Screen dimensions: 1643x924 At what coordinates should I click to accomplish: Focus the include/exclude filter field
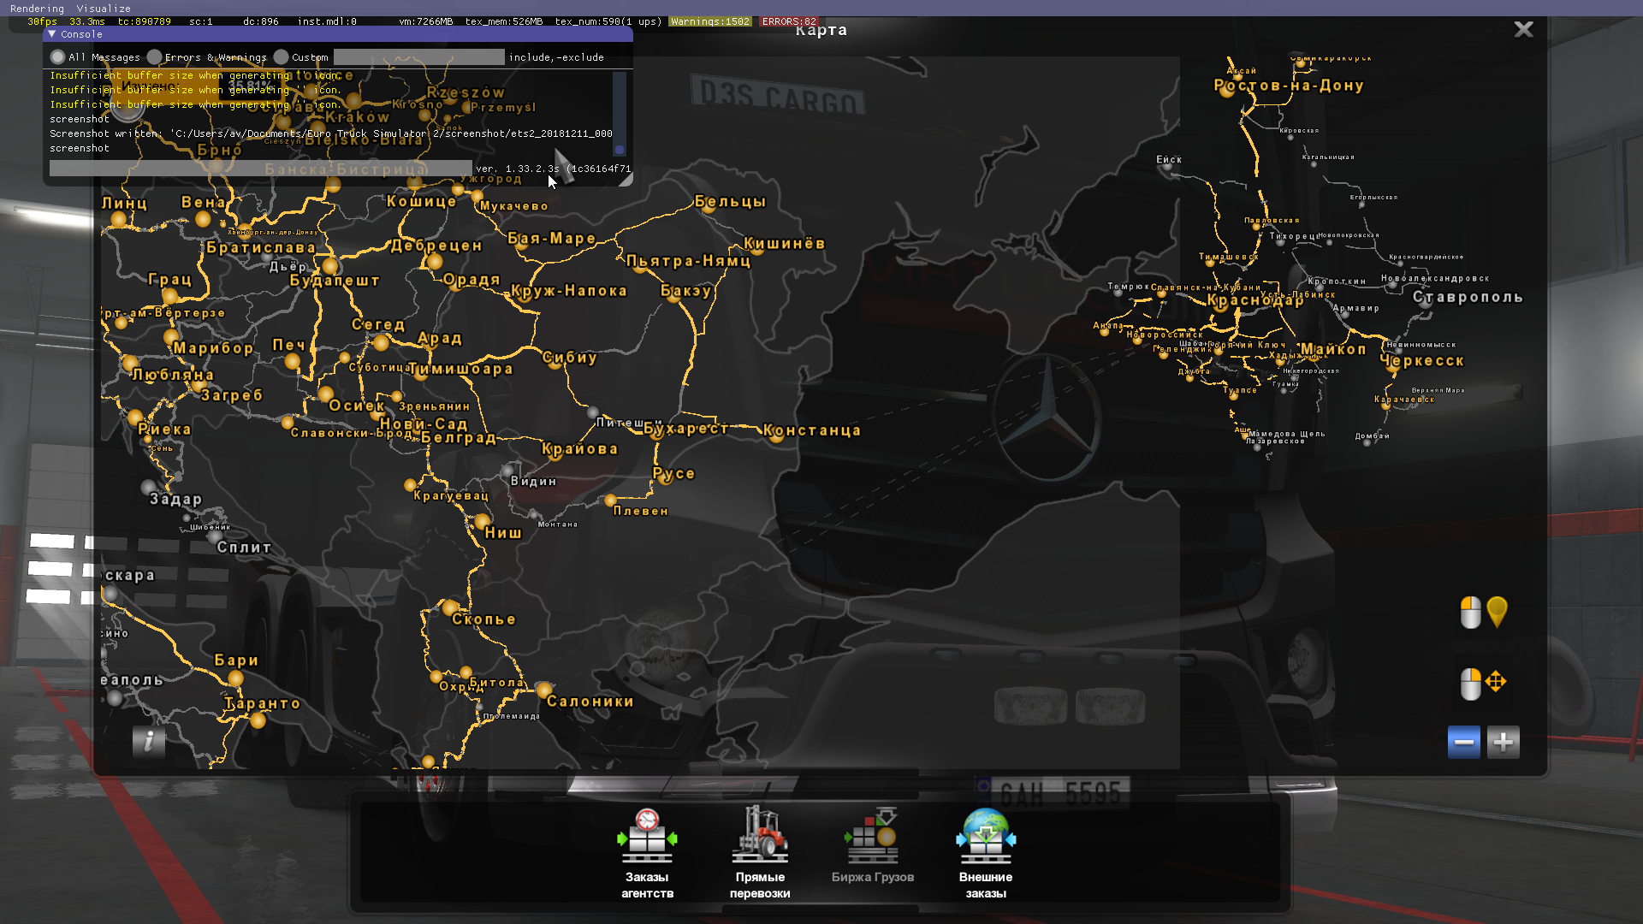(418, 57)
